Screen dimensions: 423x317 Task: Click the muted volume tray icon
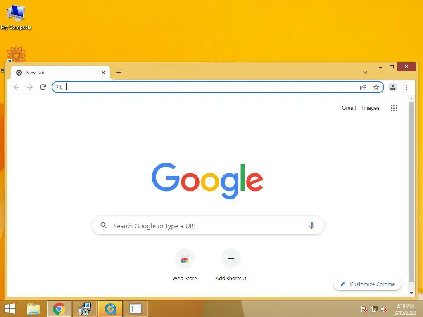point(384,309)
